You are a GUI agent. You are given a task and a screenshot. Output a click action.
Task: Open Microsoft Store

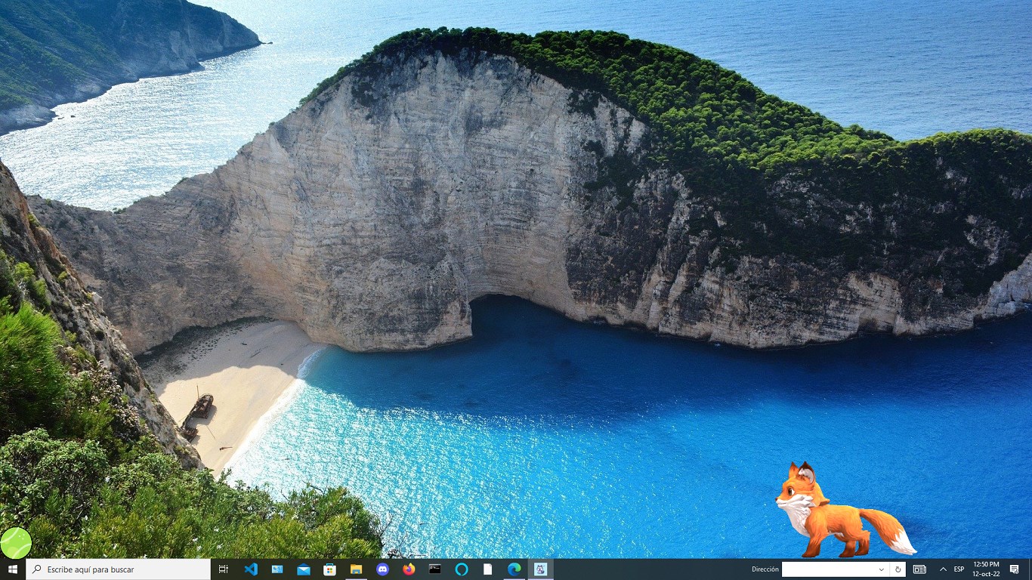coord(330,569)
